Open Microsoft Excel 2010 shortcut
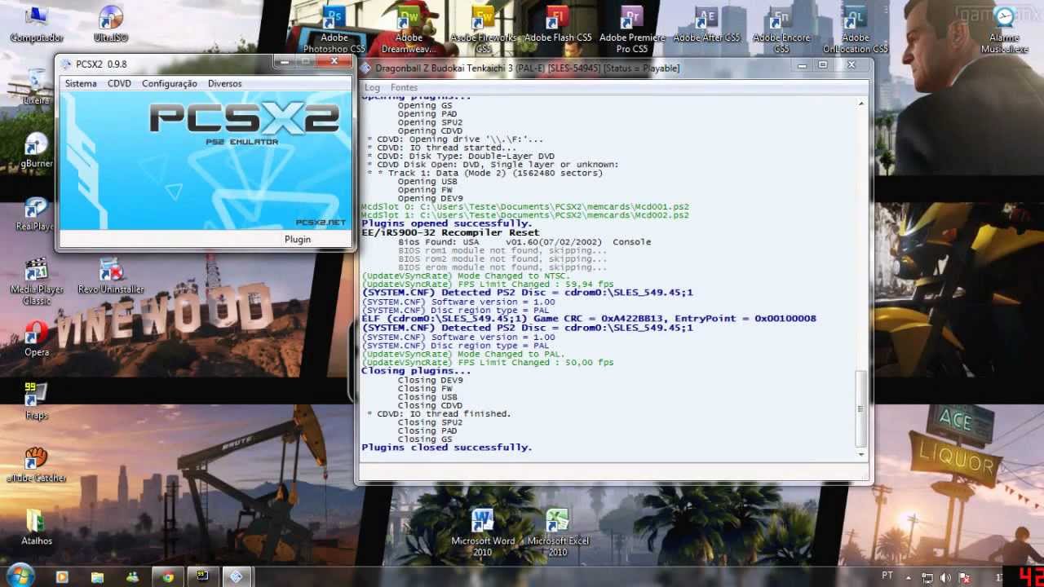Screen dimensions: 1044x587 [558, 532]
